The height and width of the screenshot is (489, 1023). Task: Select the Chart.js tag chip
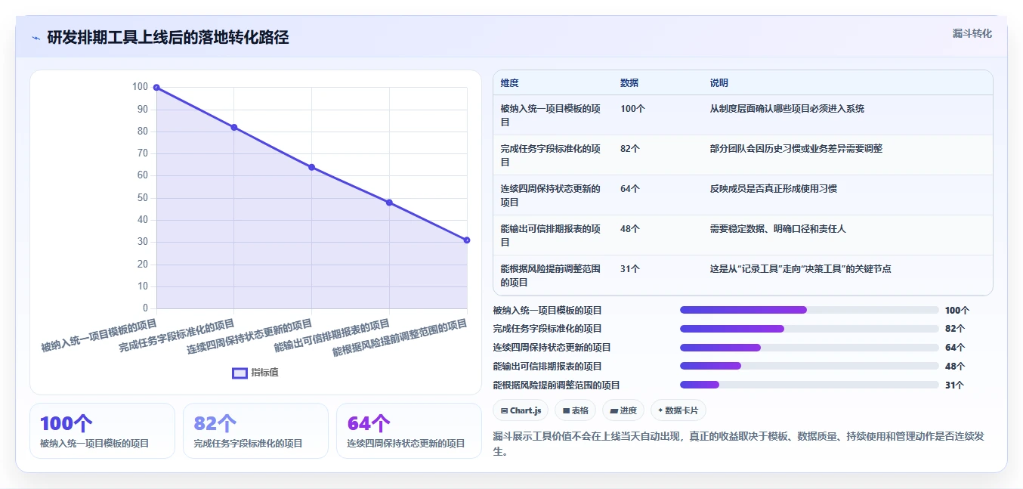click(x=521, y=410)
